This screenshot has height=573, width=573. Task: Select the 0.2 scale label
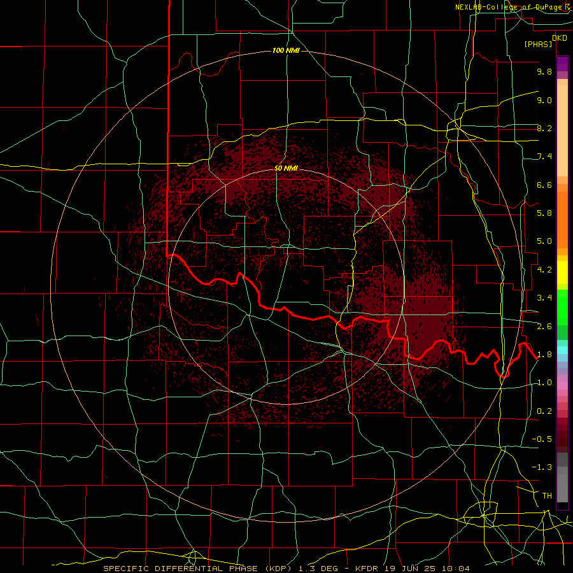(544, 411)
